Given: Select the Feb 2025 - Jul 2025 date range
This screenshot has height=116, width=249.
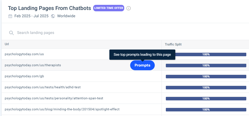Looking at the screenshot, I should (31, 16).
